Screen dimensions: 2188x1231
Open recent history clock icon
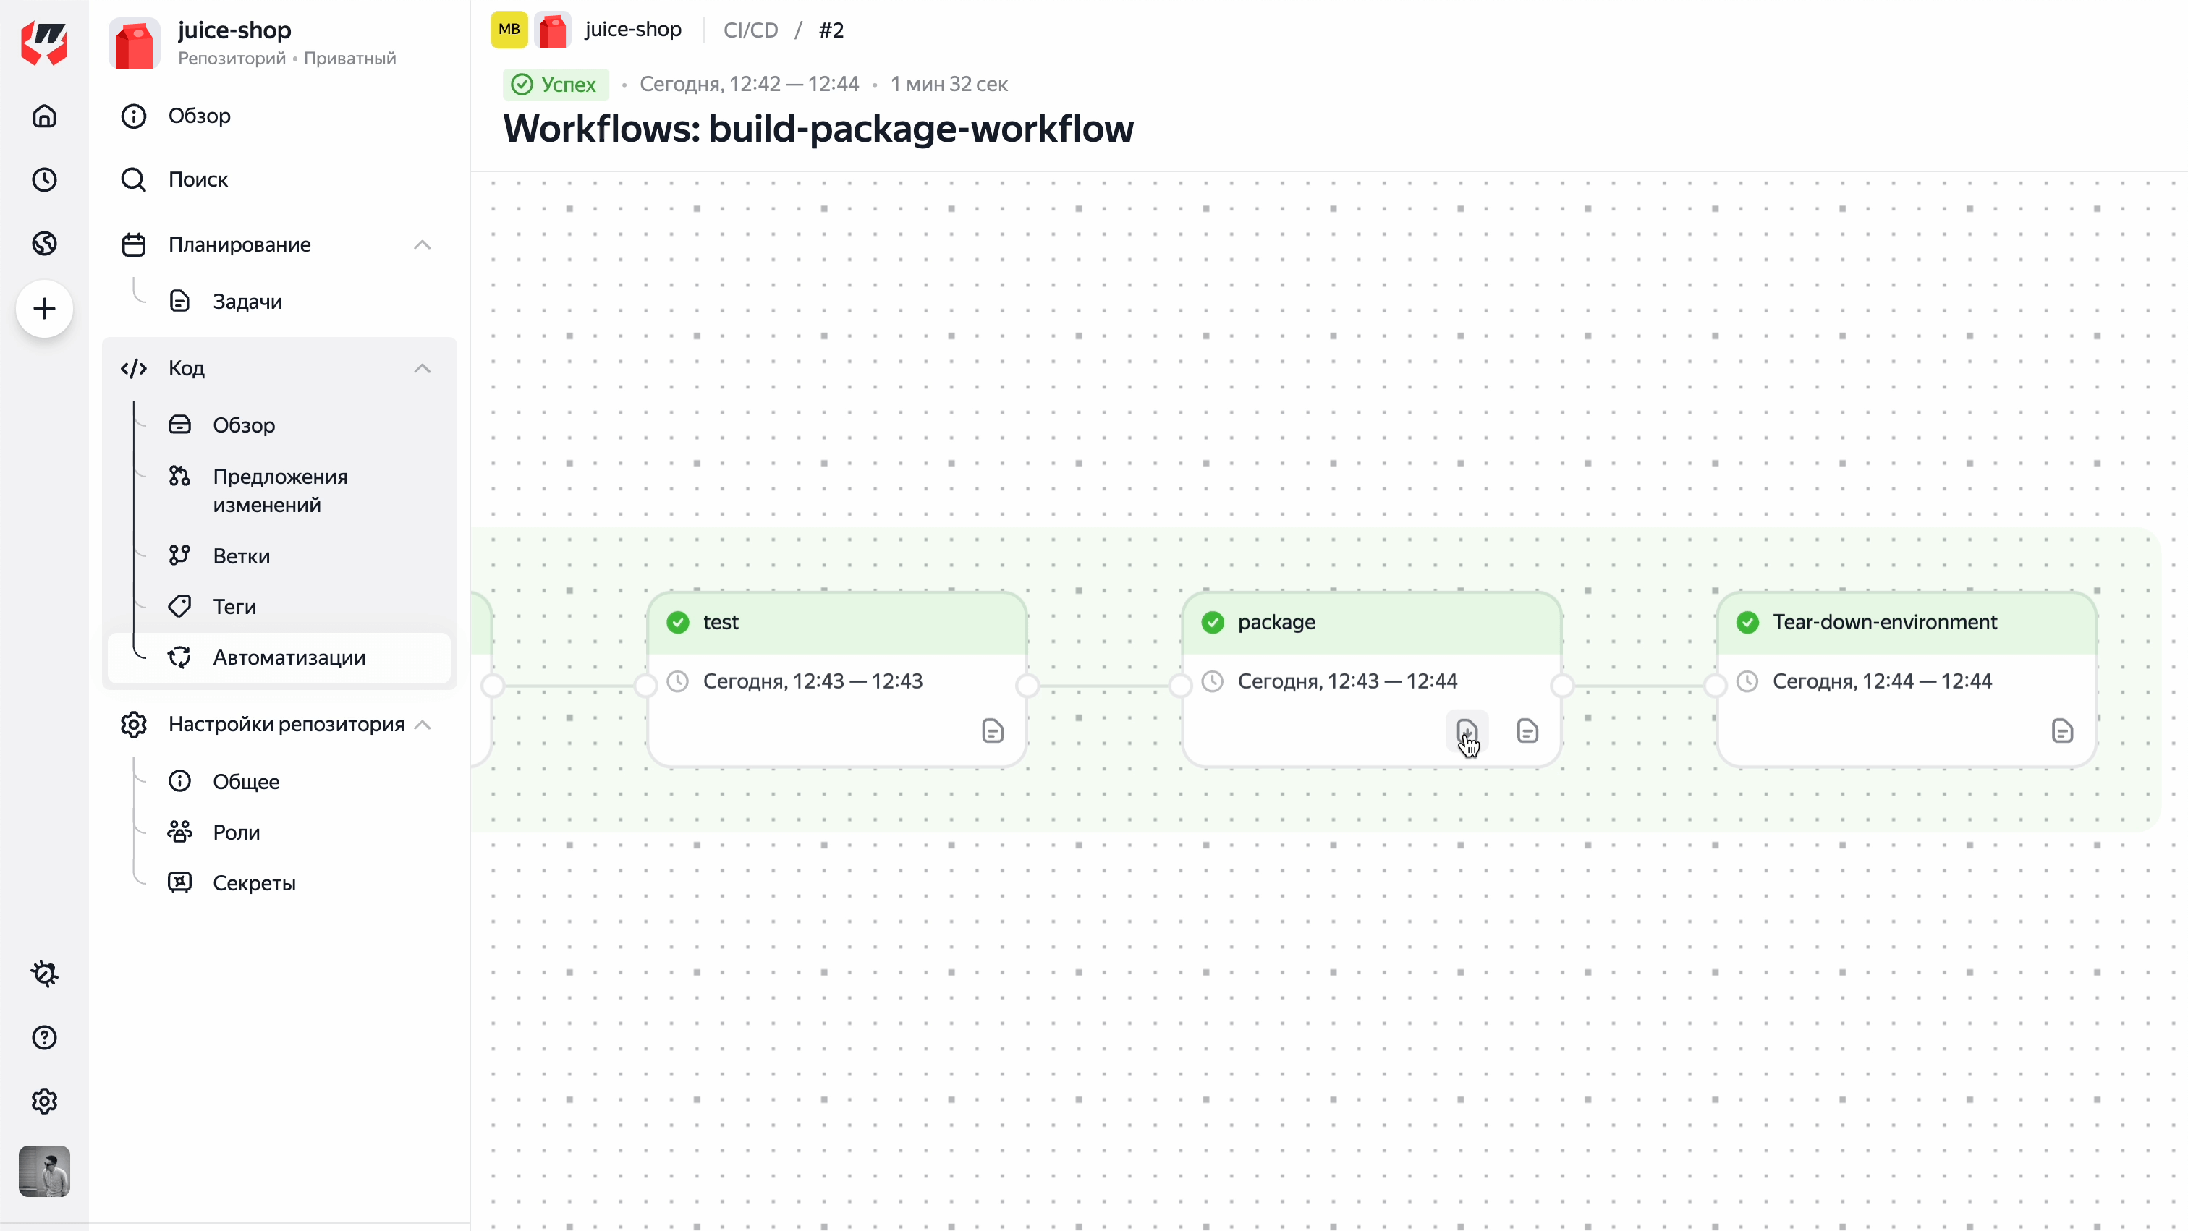coord(44,179)
